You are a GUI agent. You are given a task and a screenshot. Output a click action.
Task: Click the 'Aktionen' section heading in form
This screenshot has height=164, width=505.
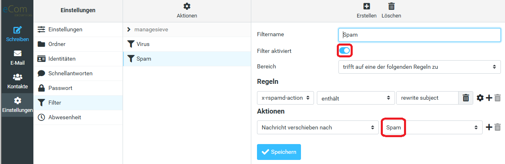click(x=271, y=111)
